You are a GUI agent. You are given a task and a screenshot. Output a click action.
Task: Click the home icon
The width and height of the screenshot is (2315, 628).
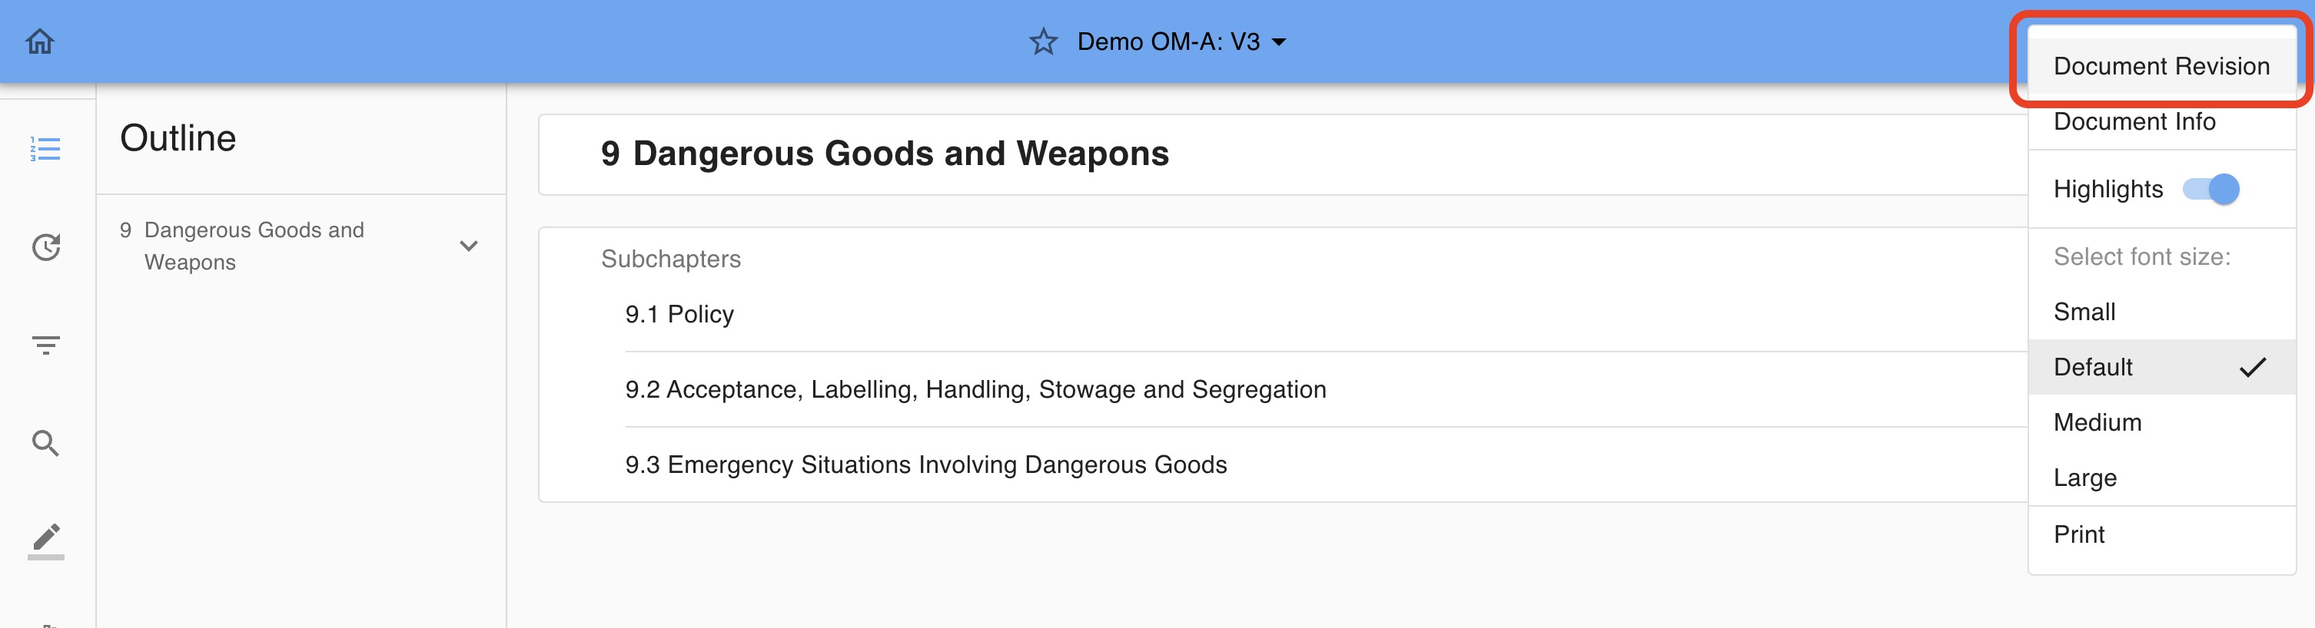coord(41,41)
